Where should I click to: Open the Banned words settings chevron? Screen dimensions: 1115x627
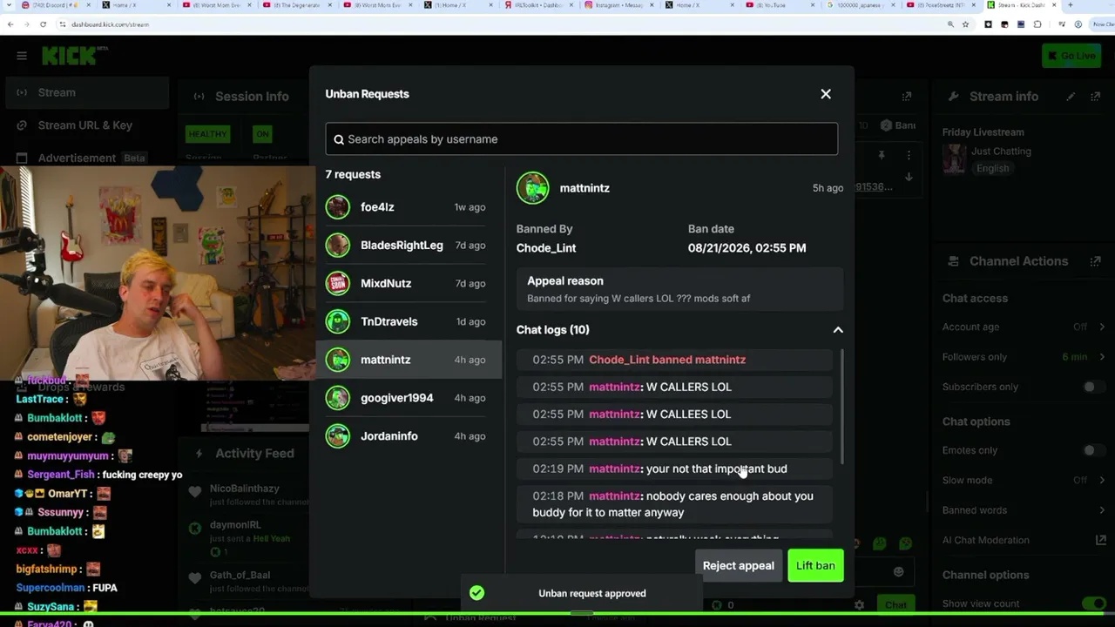1102,510
